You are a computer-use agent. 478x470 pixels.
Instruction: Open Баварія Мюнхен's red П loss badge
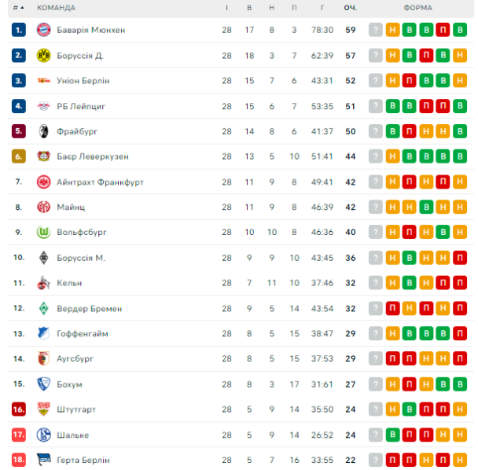[x=443, y=30]
